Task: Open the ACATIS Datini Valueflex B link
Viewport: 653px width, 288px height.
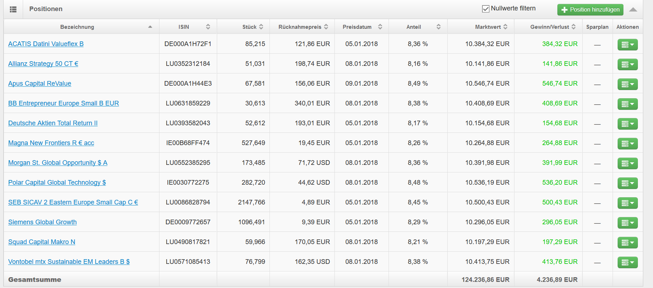Action: (x=46, y=44)
